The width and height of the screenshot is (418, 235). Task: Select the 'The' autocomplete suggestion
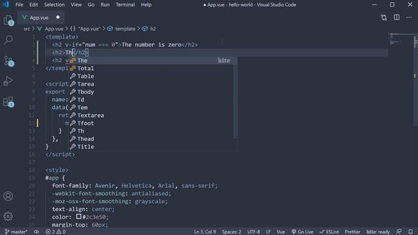pyautogui.click(x=153, y=61)
